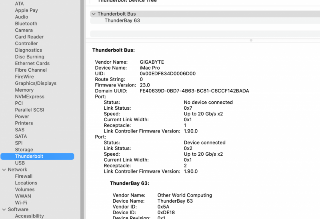Select FireWire in the sidebar
Image resolution: width=320 pixels, height=219 pixels.
tap(24, 76)
